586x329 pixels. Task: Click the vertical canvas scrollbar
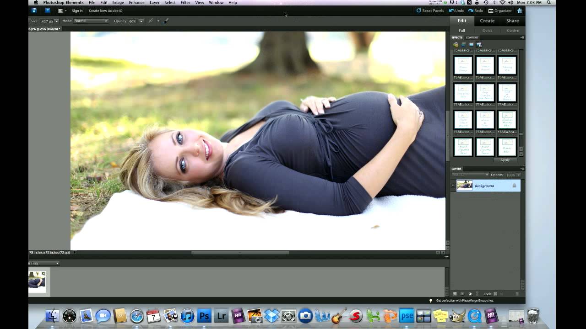coord(448,136)
